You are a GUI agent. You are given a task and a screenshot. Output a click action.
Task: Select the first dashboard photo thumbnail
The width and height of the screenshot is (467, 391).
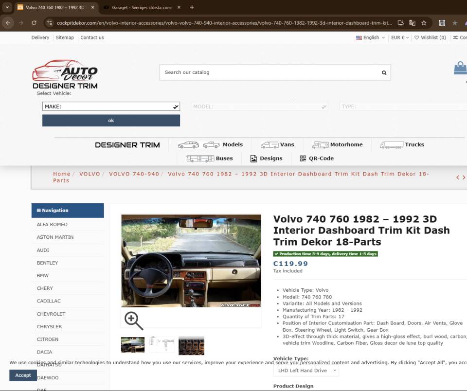[x=132, y=345]
